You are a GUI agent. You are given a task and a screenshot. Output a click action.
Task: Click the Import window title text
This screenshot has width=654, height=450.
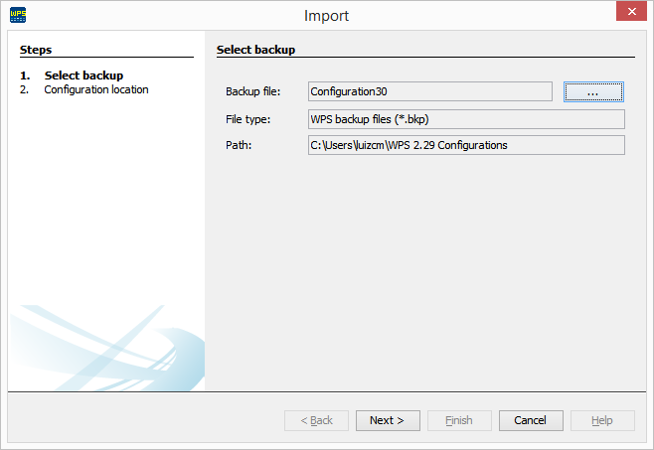[327, 16]
